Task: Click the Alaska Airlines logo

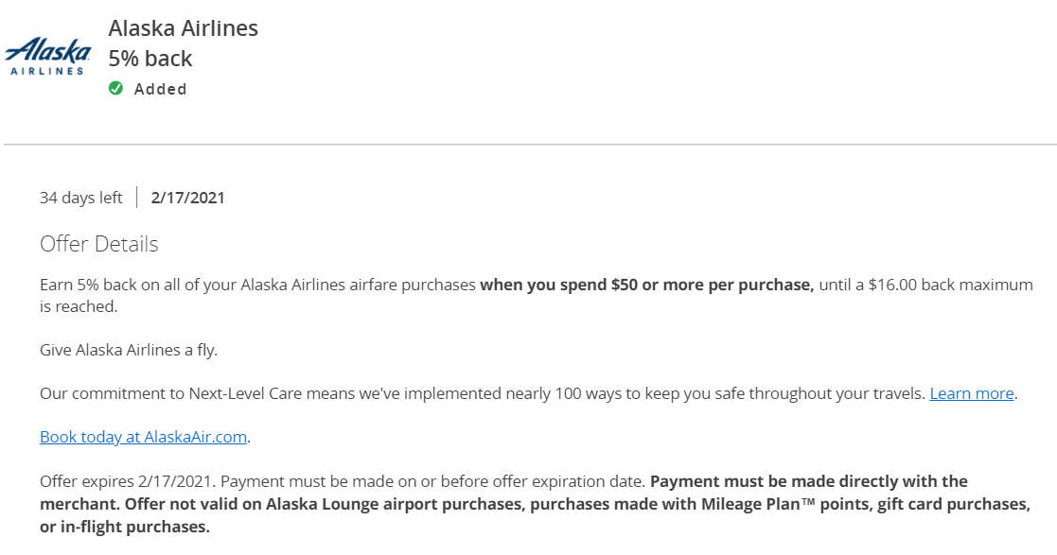Action: (47, 56)
